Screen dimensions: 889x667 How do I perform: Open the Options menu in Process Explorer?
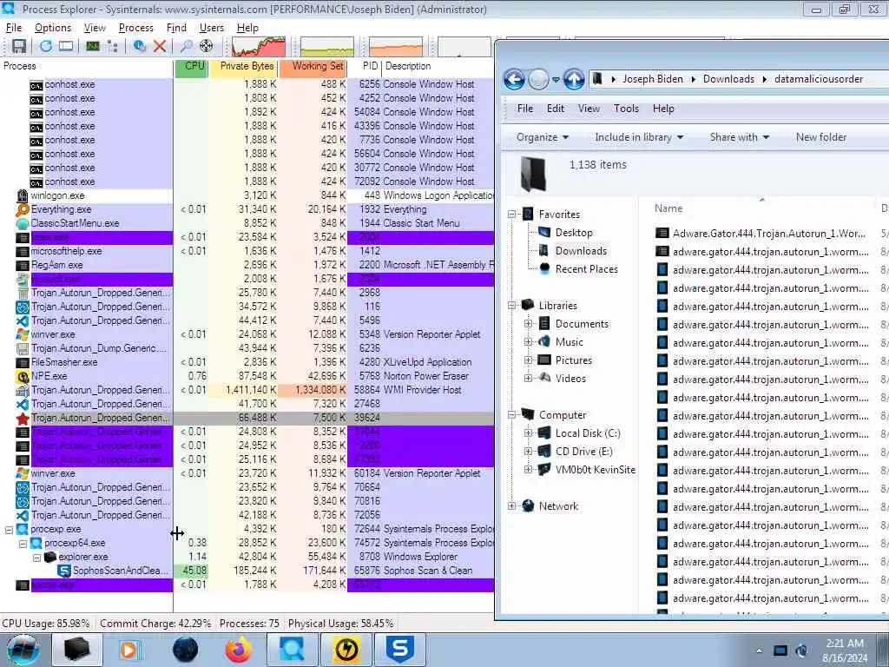(x=53, y=28)
